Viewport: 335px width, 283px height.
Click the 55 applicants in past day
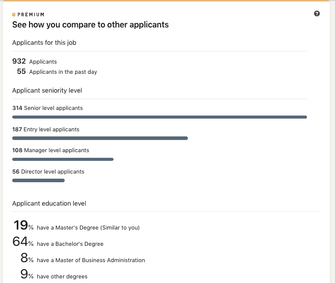point(57,72)
